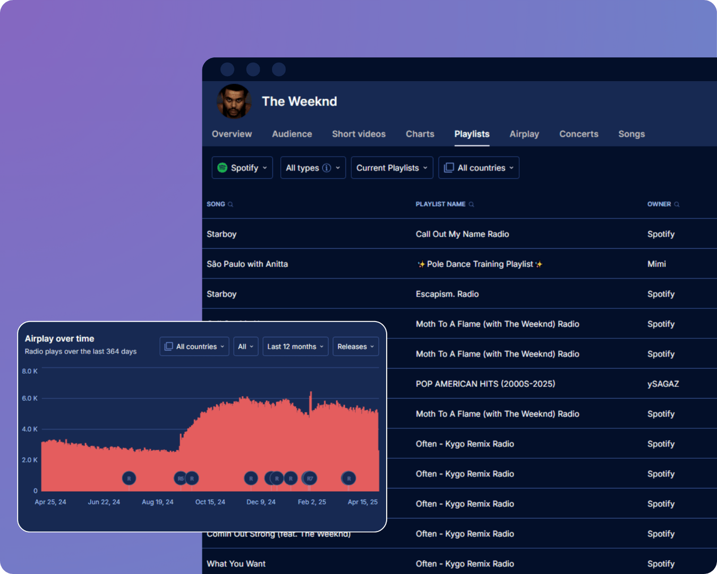
Task: Click the search icon beside OWNER header
Action: click(676, 204)
